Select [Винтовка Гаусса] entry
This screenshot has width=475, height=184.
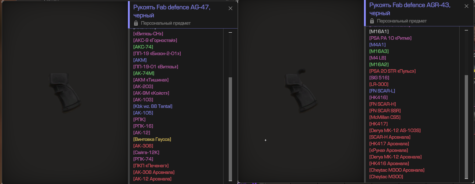tap(152, 139)
